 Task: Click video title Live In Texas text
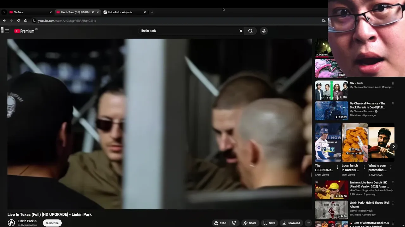click(x=50, y=214)
